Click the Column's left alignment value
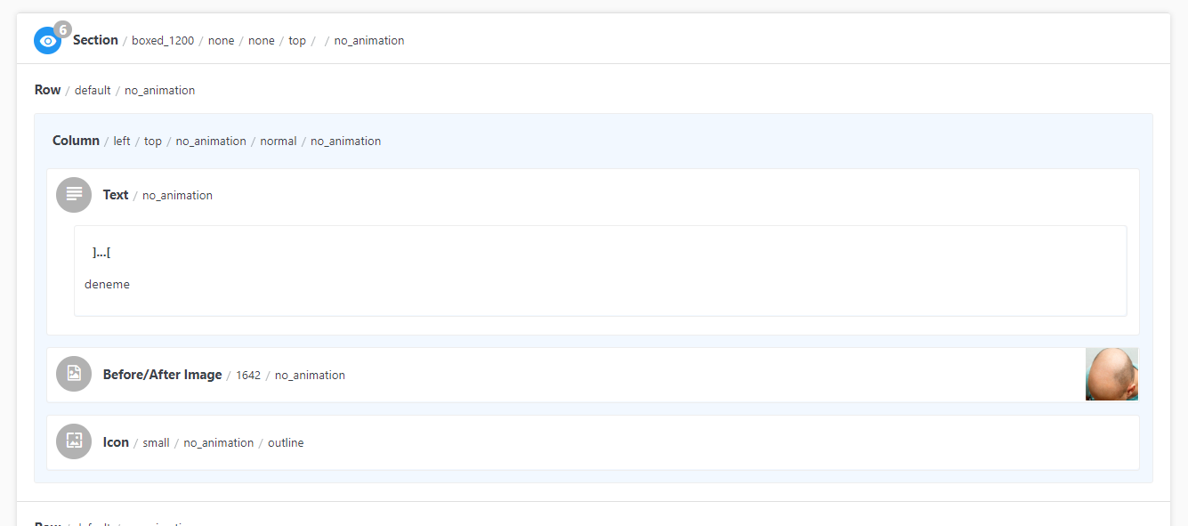This screenshot has width=1188, height=526. coord(122,142)
